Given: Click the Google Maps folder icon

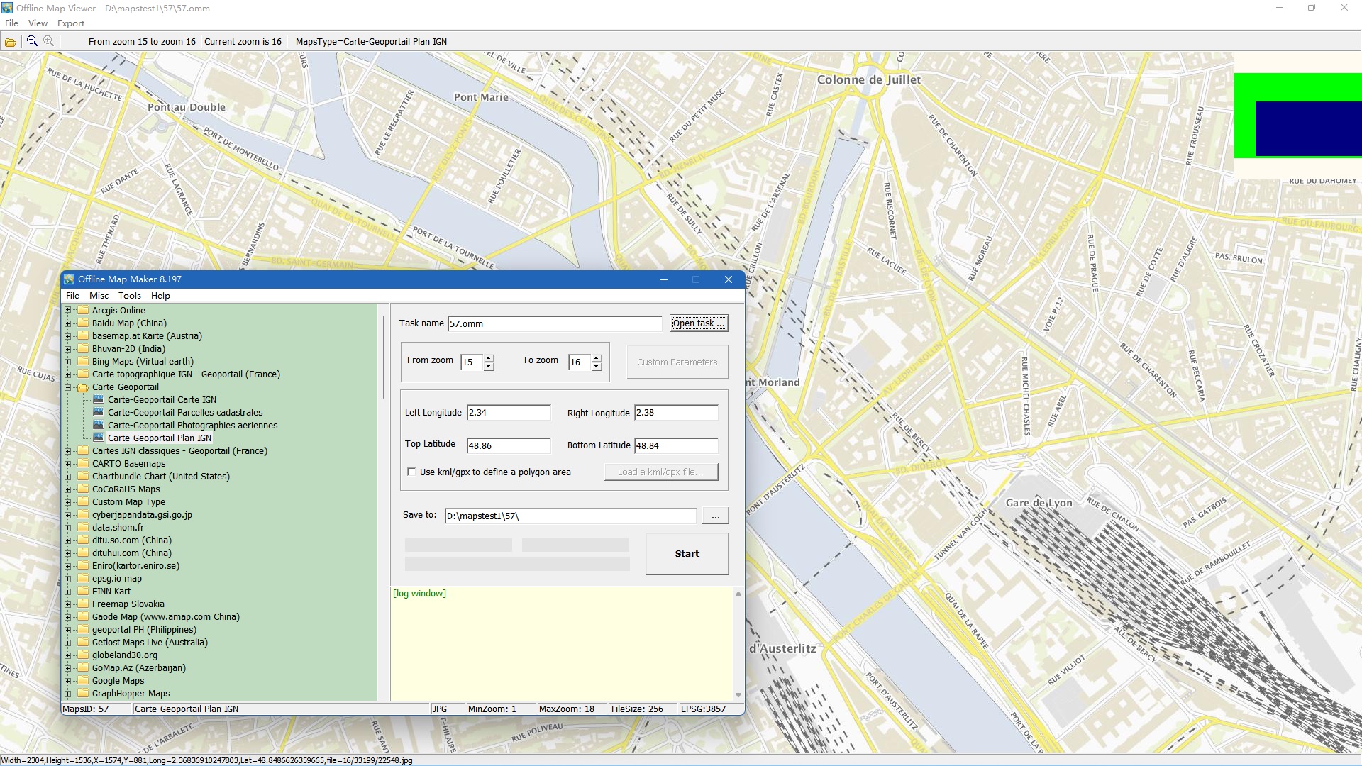Looking at the screenshot, I should tap(83, 680).
